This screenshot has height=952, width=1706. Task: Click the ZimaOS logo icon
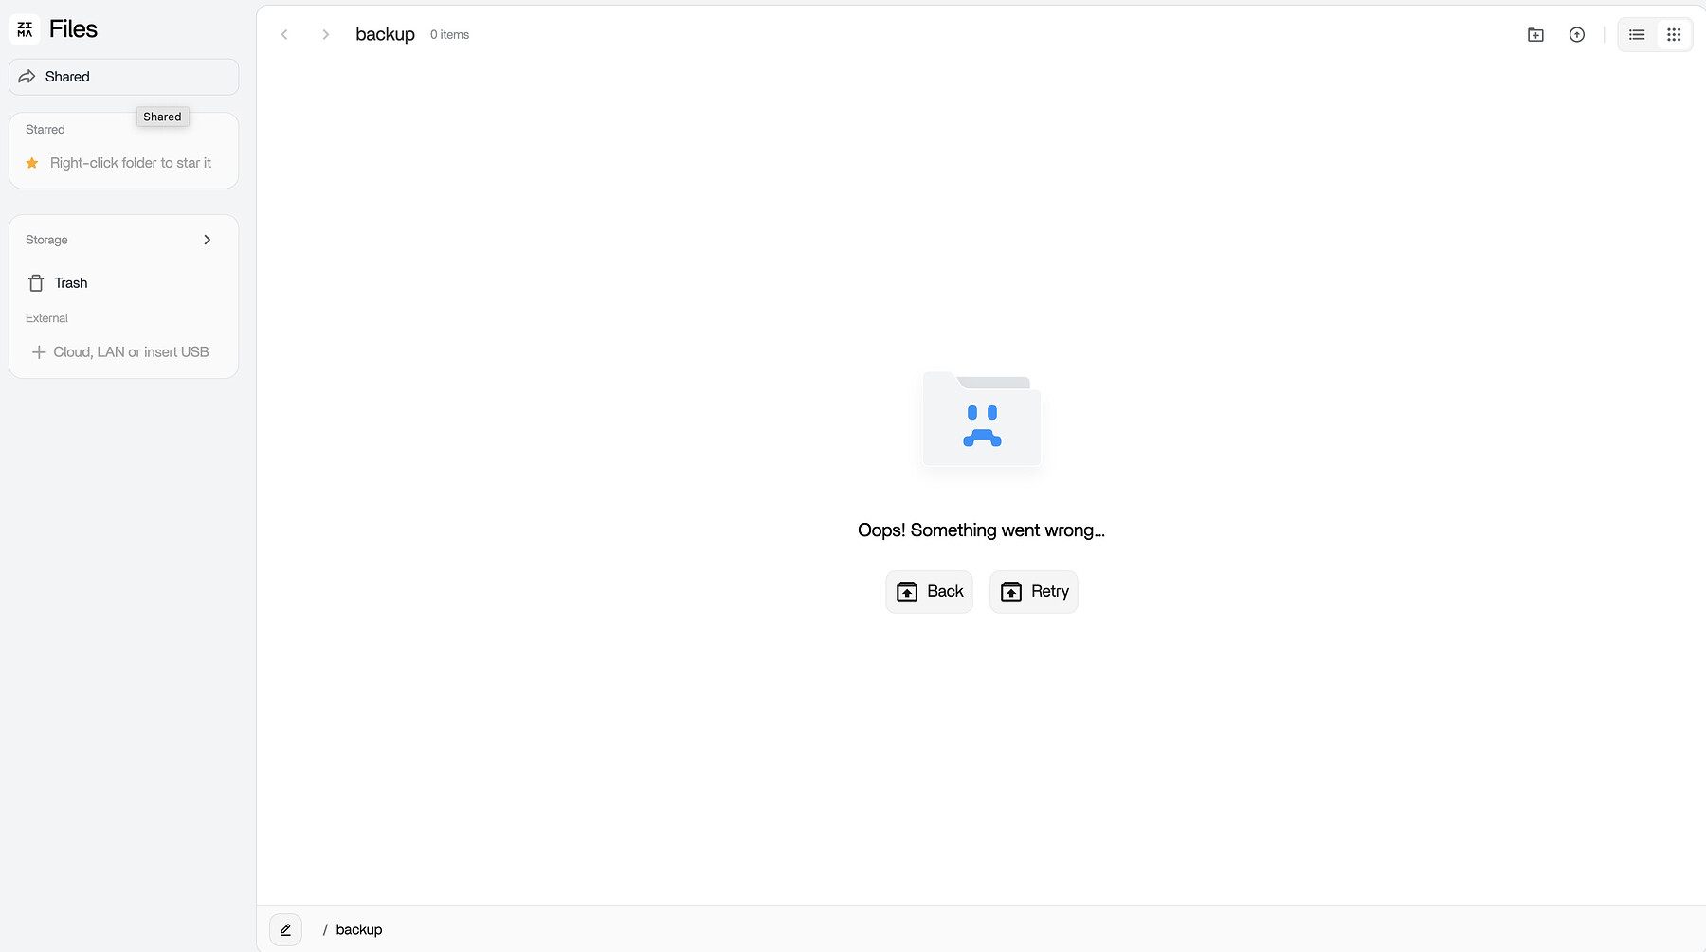[x=25, y=28]
